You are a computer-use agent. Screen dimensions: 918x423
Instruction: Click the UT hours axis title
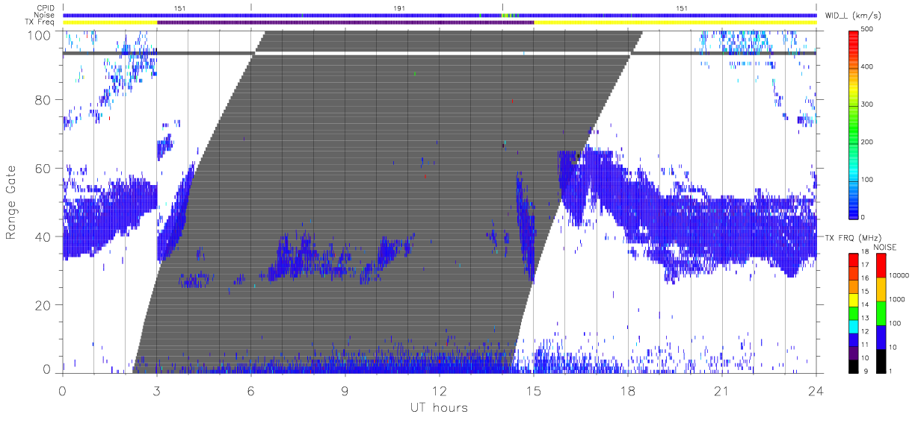point(439,407)
